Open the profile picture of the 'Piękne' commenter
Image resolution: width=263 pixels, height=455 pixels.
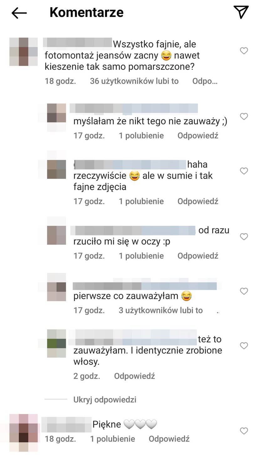point(23,432)
